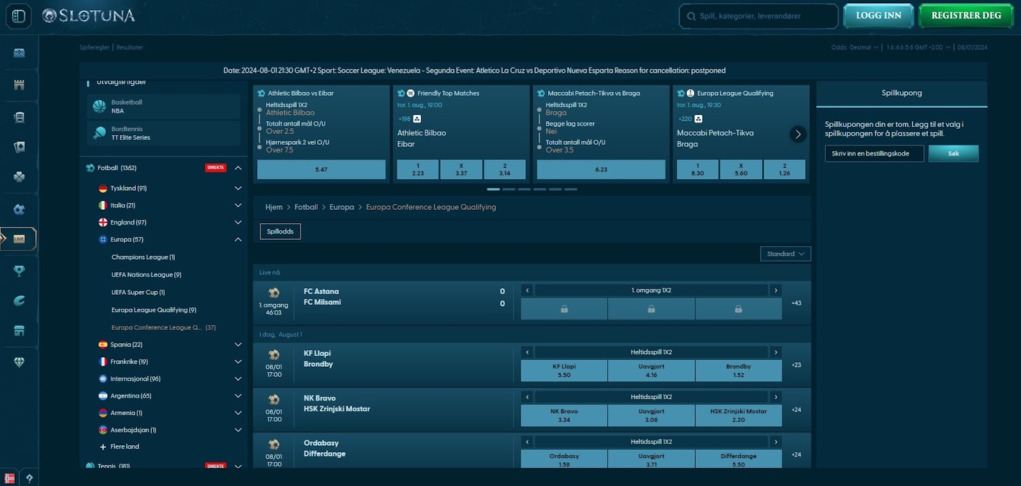Open the Resultater link
This screenshot has height=486, width=1021.
click(130, 47)
